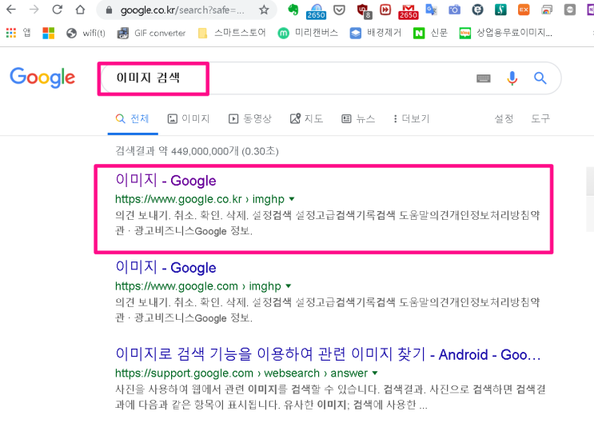Click the result count text 검색결과 약 449,000,000개
This screenshot has width=594, height=427.
(197, 151)
